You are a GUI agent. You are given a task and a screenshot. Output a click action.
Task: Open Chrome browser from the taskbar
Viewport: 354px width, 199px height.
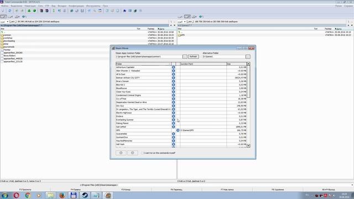pos(28,195)
